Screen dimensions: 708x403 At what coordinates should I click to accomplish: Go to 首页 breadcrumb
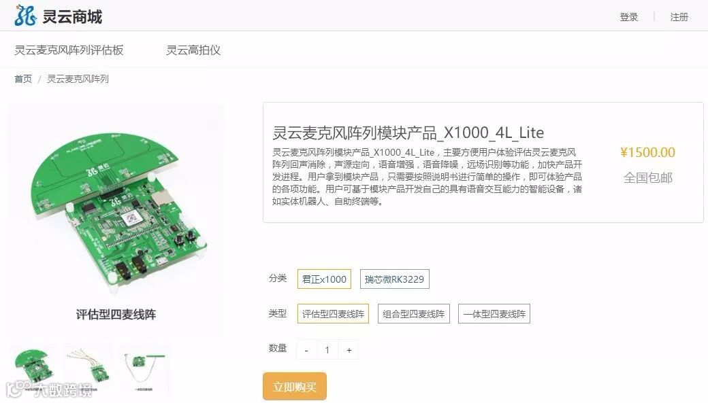click(23, 79)
